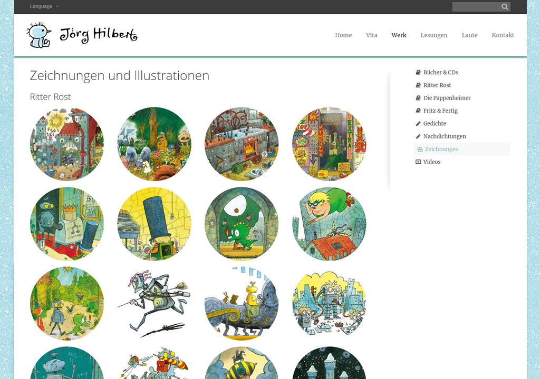
Task: Open the Kontakt menu item
Action: pos(503,35)
